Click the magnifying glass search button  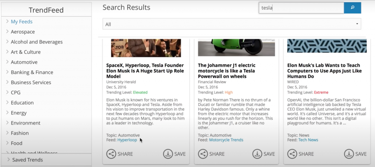[352, 8]
